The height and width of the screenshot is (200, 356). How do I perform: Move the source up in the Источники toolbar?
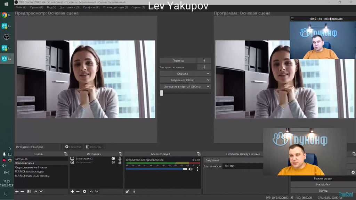coord(91,191)
